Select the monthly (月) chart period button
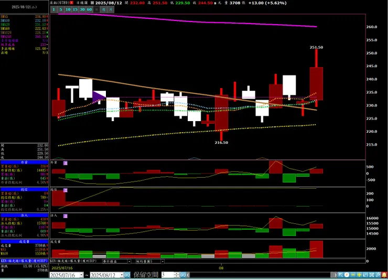This screenshot has height=280, width=388. 111,9
